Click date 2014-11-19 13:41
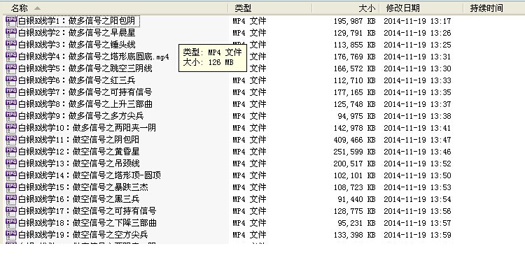Screen dimensions: 525x260 pyautogui.click(x=417, y=128)
